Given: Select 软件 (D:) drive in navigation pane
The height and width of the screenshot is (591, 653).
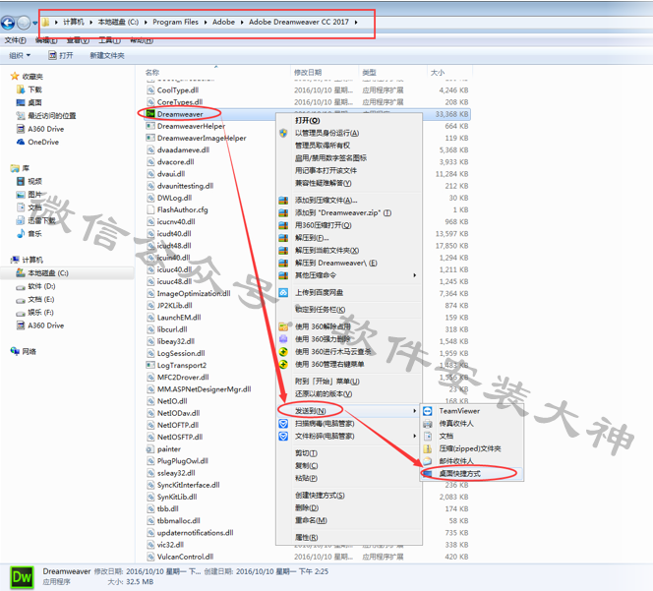Looking at the screenshot, I should click(x=41, y=286).
